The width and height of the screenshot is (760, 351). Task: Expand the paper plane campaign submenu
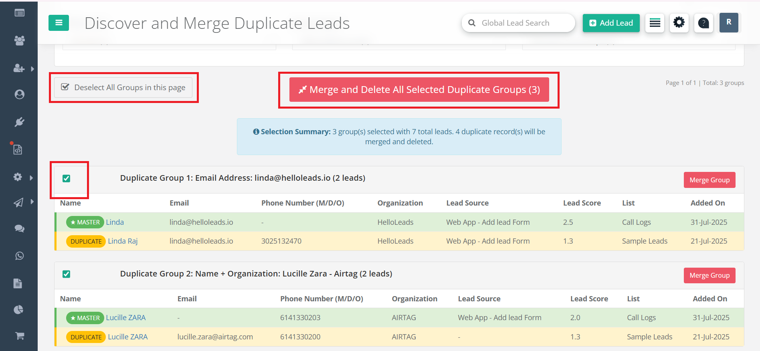[x=32, y=202]
